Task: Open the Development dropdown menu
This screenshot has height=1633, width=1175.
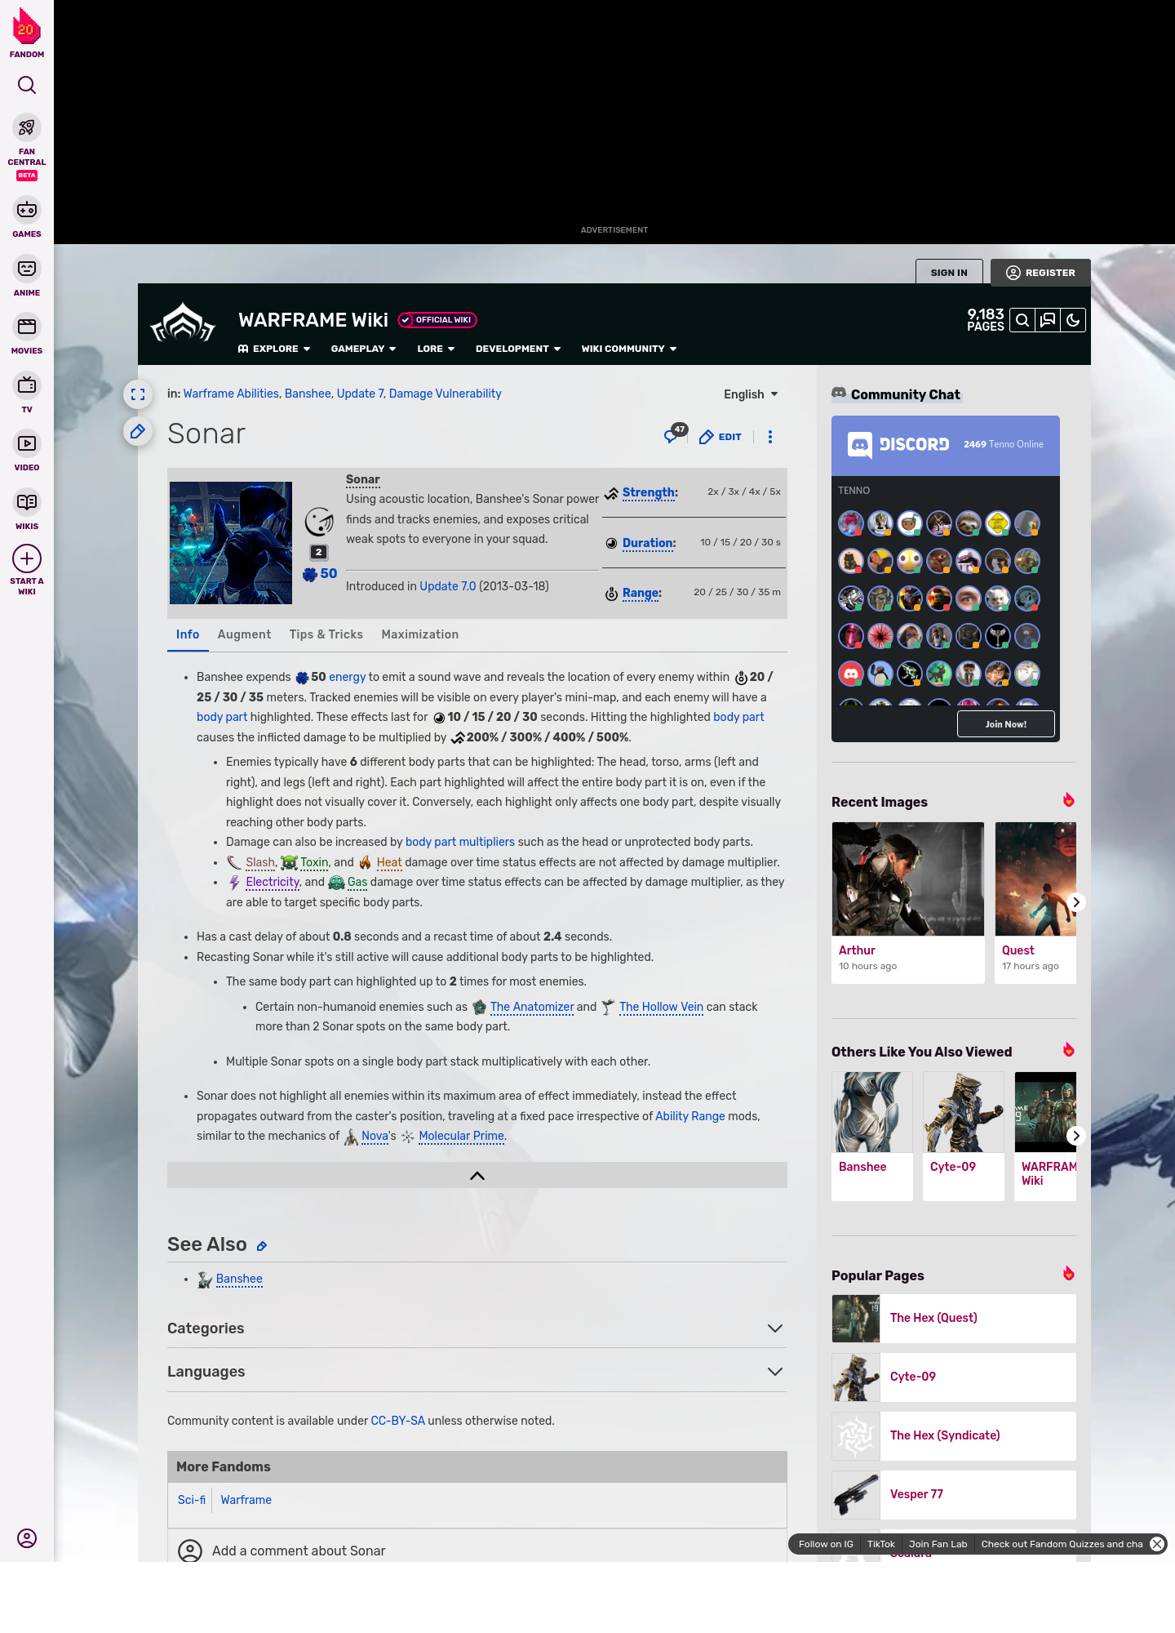Action: [x=518, y=349]
